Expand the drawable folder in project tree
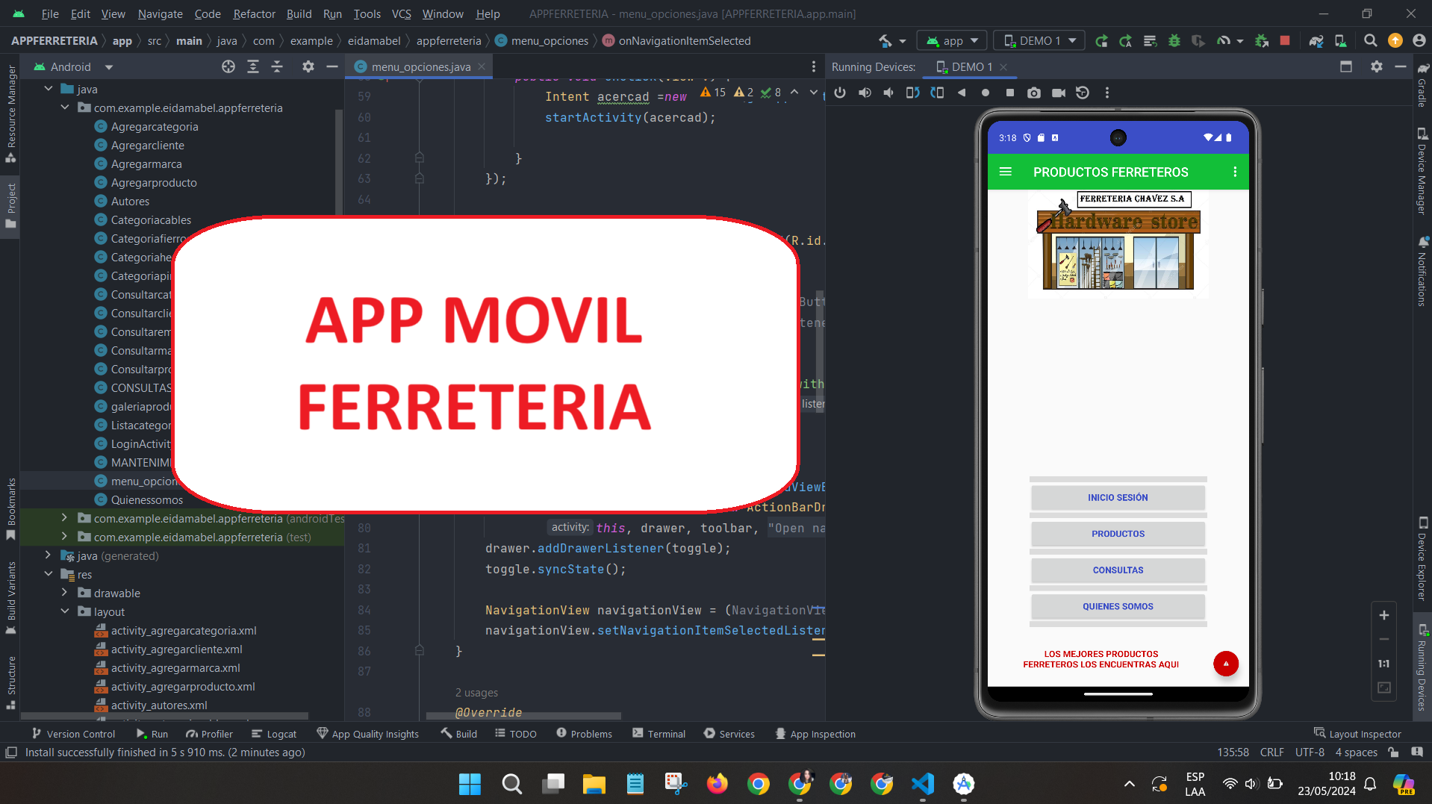This screenshot has width=1432, height=804. pos(64,593)
